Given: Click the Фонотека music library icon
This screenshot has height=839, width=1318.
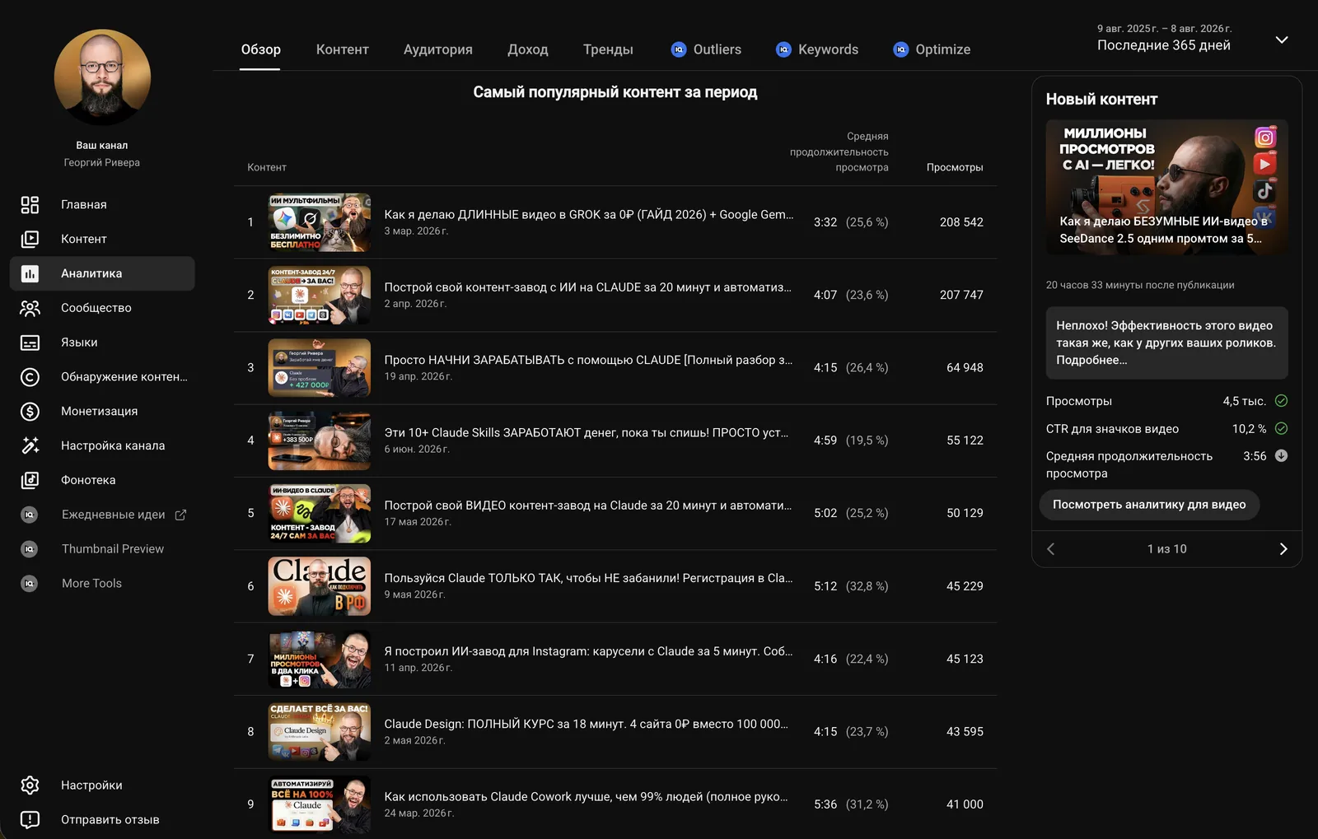Looking at the screenshot, I should pyautogui.click(x=30, y=480).
